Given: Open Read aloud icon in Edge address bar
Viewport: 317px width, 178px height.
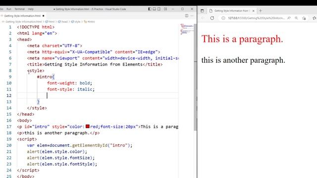Looking at the screenshot, I should 289,18.
